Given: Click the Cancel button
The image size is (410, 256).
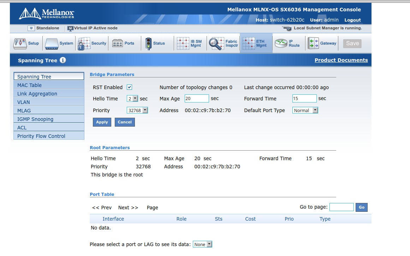Looking at the screenshot, I should [x=125, y=122].
